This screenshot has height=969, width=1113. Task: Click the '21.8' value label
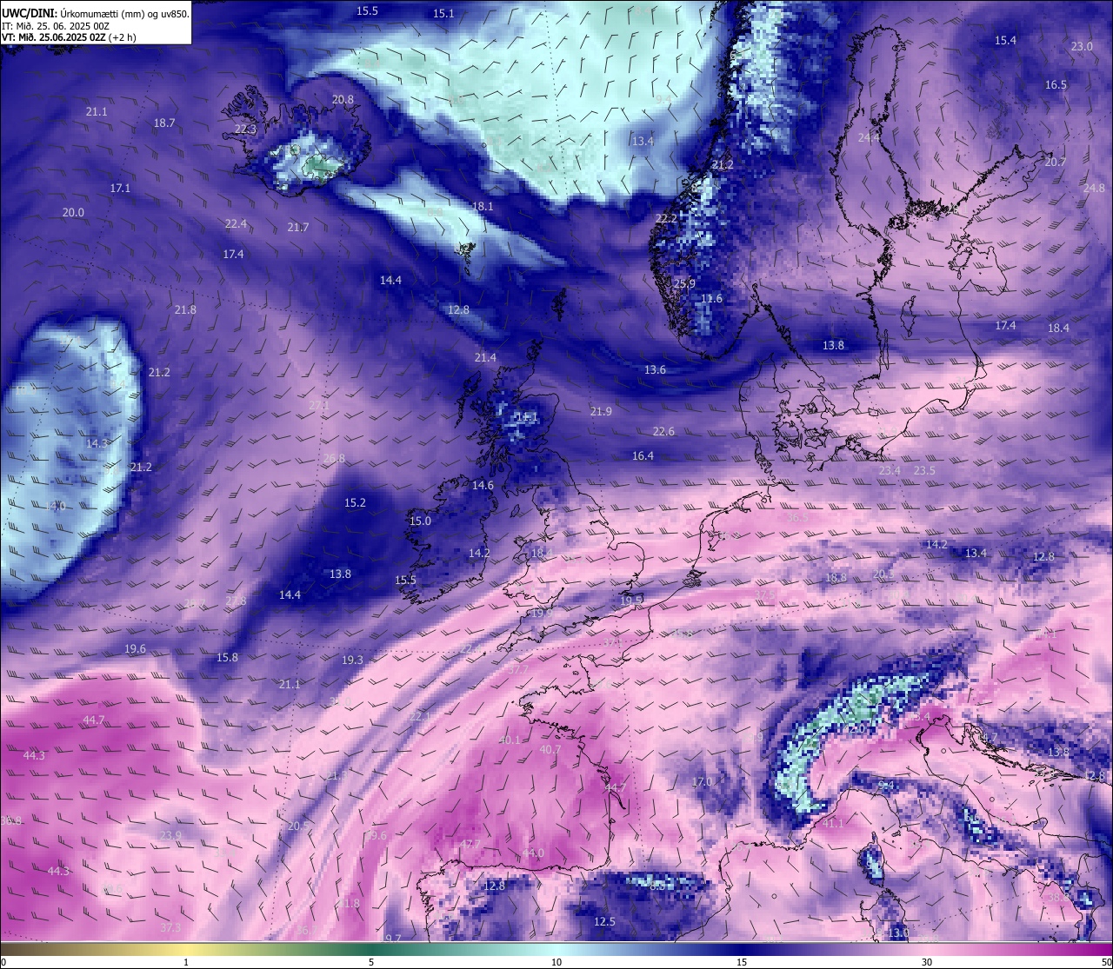pos(185,309)
